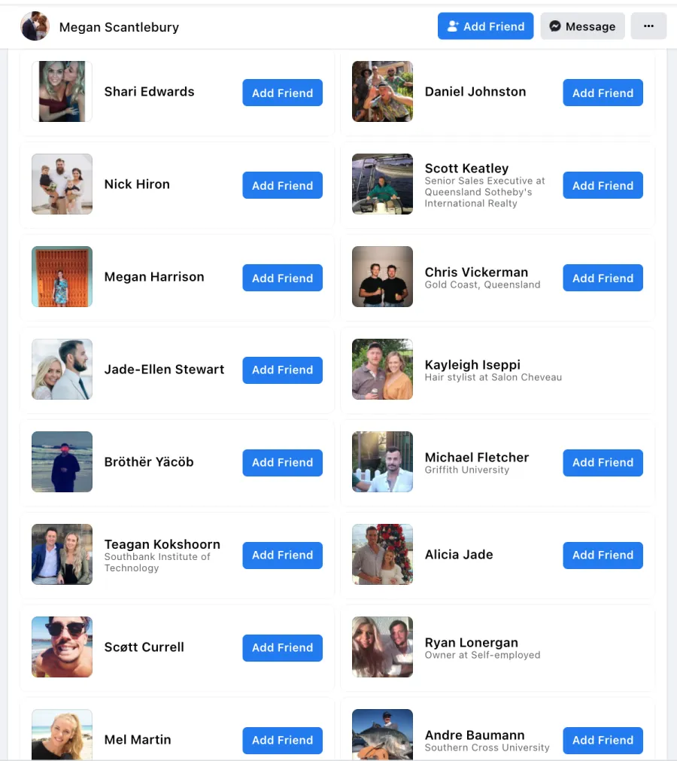Open the three-dots more options menu
This screenshot has height=761, width=677.
pos(648,26)
